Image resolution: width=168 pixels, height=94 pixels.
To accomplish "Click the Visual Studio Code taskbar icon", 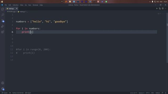I will pyautogui.click(x=90, y=2).
